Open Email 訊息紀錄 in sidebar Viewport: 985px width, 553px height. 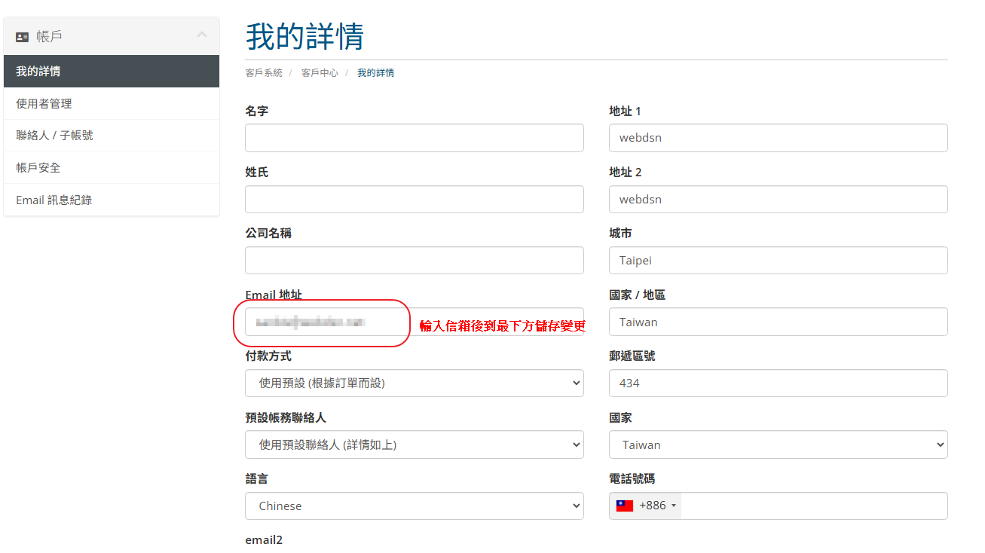(x=54, y=200)
